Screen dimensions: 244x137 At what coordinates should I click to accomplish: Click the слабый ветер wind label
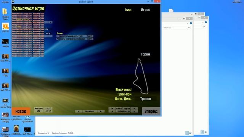tap(123, 111)
